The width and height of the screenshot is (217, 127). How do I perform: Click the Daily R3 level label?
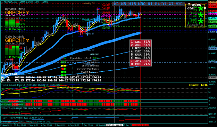106,5
